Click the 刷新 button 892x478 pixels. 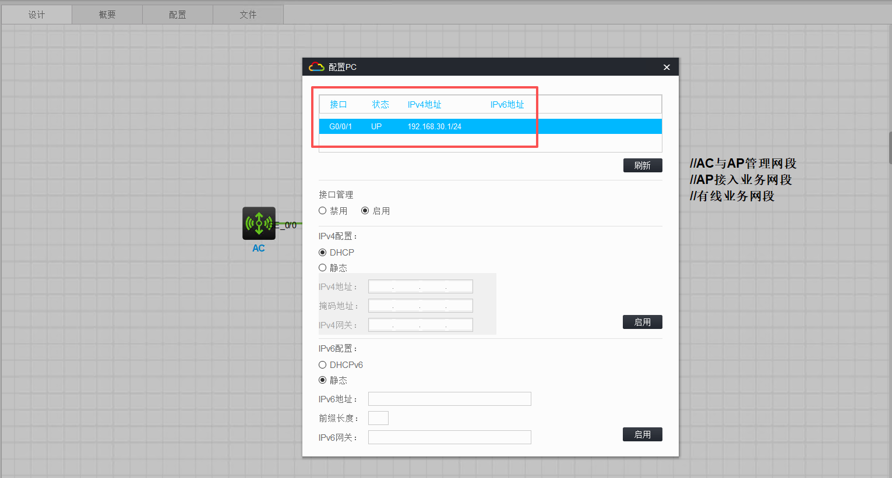point(642,165)
